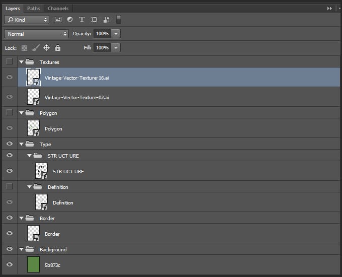Screen dimensions: 342x277
Task: Hide the Background group eye icon
Action: (10, 249)
